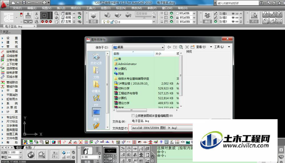Toggle the layer padlock lock icon
Image resolution: width=285 pixels, height=163 pixels.
(x=112, y=22)
